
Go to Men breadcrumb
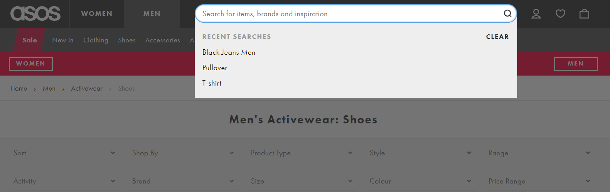pos(49,89)
